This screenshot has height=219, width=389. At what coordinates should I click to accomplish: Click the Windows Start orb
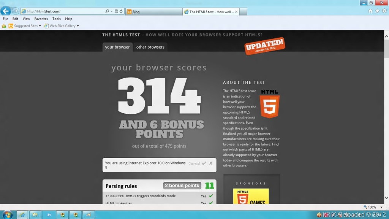click(7, 215)
